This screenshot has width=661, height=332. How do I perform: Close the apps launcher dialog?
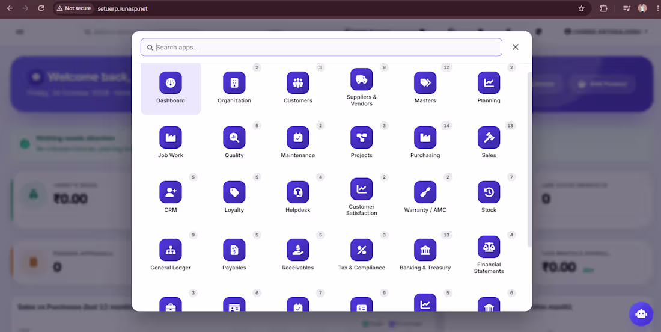[515, 48]
